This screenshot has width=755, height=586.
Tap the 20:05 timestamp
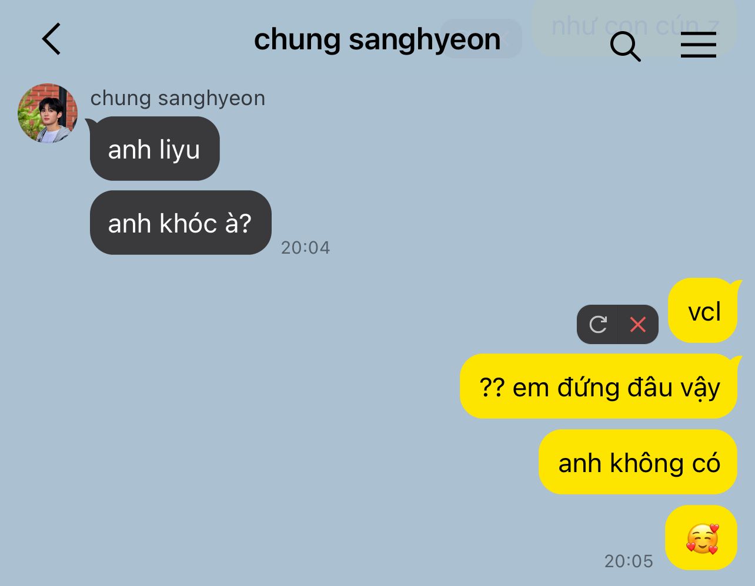coord(629,561)
